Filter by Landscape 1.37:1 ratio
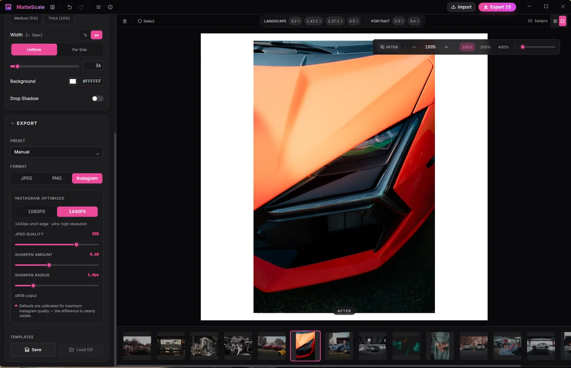 coord(335,21)
